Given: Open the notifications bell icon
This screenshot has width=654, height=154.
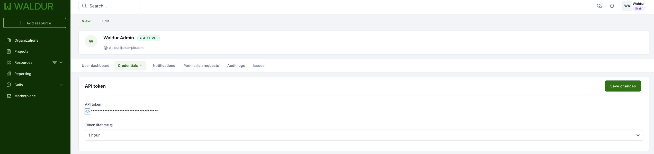Looking at the screenshot, I should [612, 6].
